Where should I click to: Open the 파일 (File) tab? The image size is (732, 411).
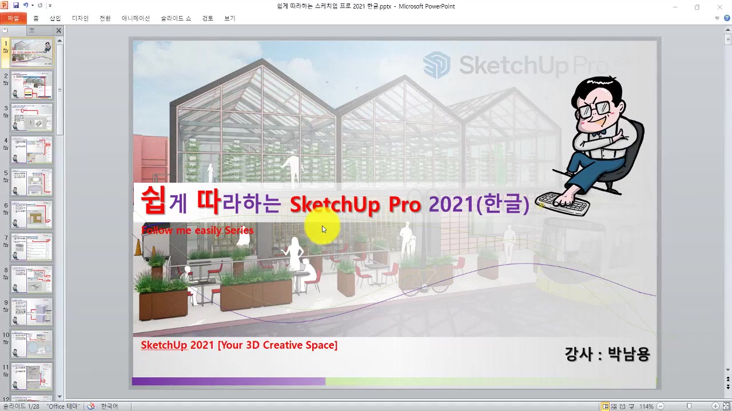[x=13, y=18]
